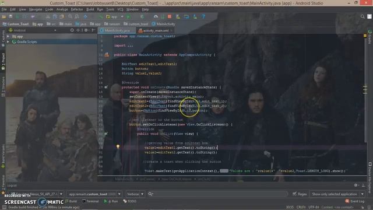Click the lightbulb intention icon in editor
Viewport: 373px width, 210px height.
pyautogui.click(x=118, y=146)
